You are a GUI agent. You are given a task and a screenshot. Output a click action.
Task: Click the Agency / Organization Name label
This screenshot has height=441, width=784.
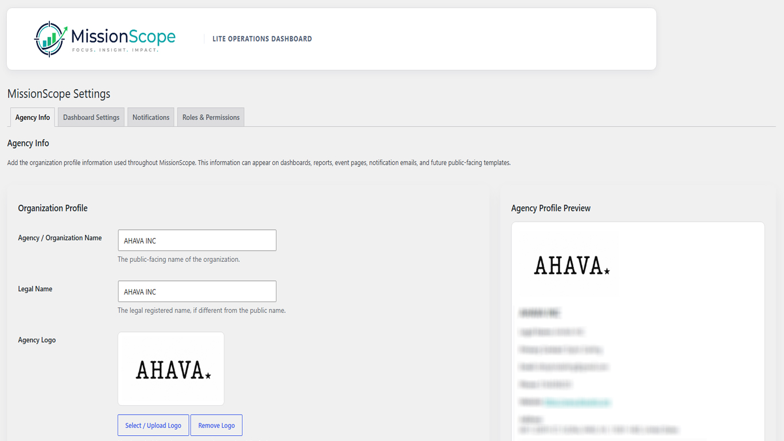pos(60,238)
